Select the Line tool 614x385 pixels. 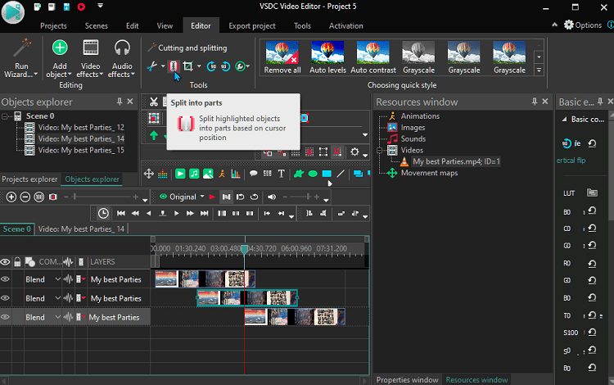[341, 174]
